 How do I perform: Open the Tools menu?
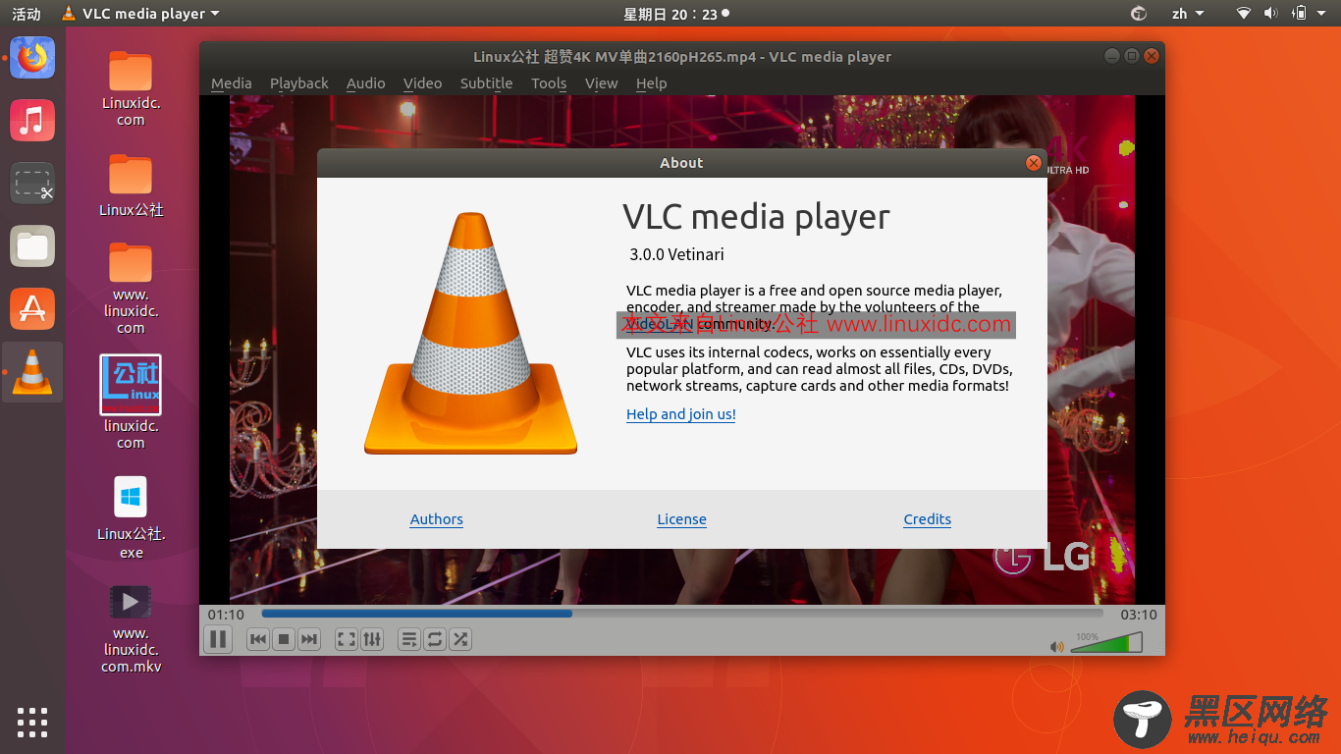[x=549, y=83]
